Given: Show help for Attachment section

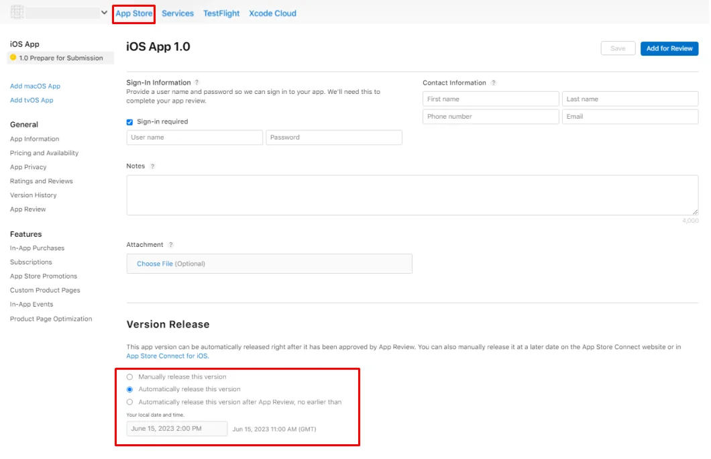Looking at the screenshot, I should click(170, 245).
